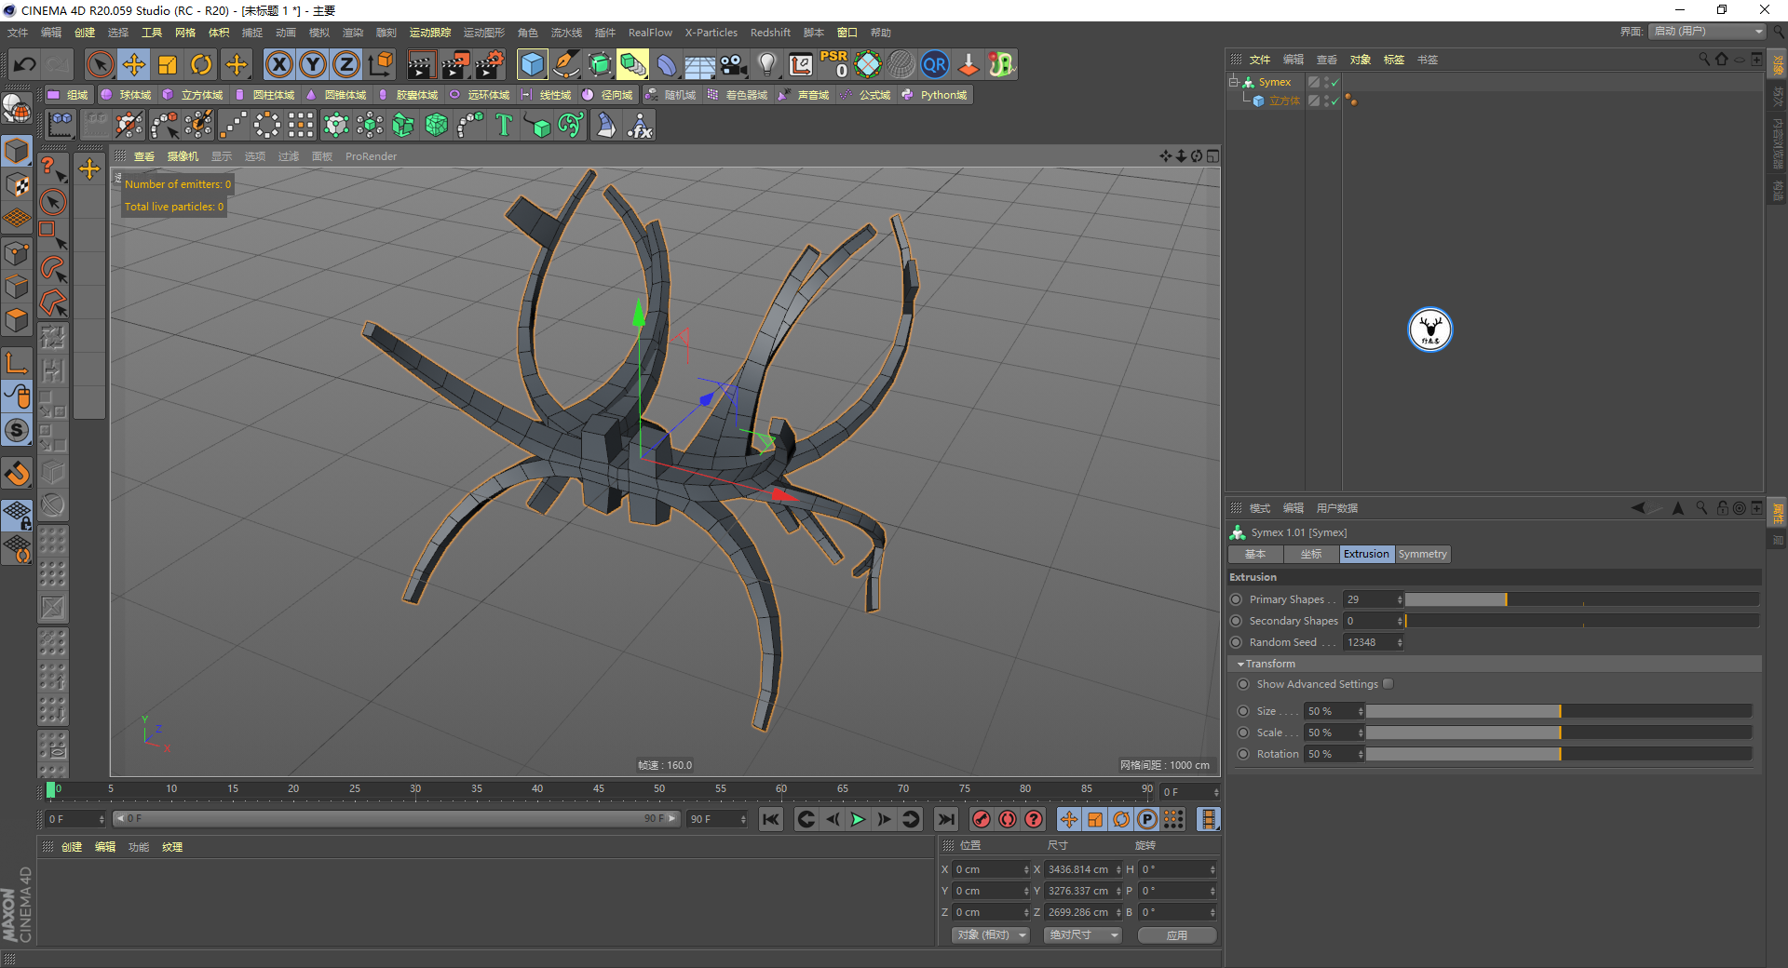Screen dimensions: 1788x968
Task: Click the Light bulb icon
Action: pos(767,64)
